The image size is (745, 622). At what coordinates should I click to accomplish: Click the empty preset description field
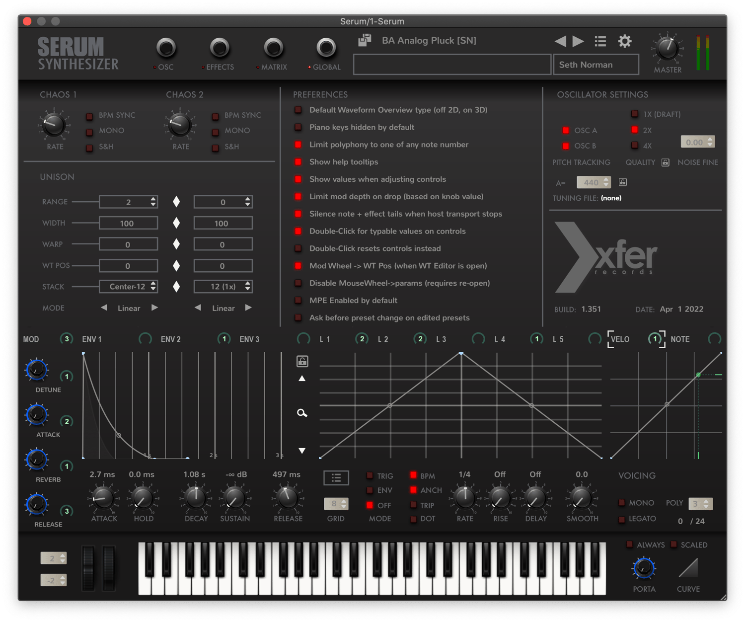452,65
